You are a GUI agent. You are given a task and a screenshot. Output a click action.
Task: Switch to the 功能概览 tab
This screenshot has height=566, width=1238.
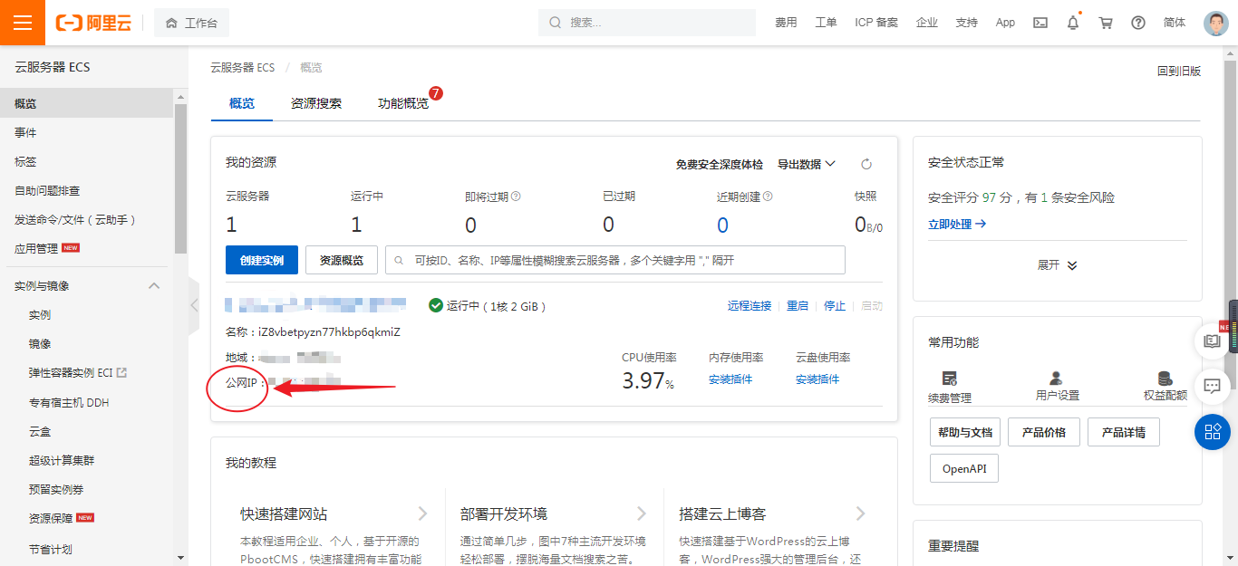click(x=403, y=103)
